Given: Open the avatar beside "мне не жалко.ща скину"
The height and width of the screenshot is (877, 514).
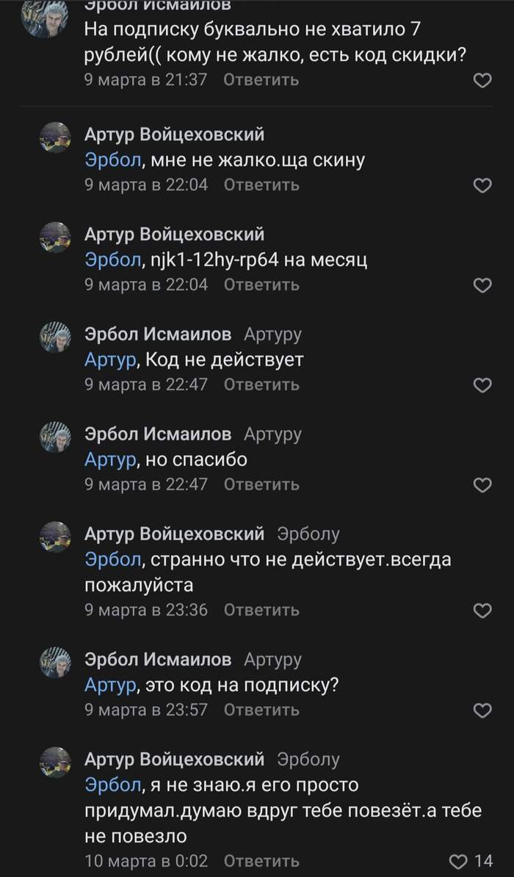Looking at the screenshot, I should point(55,138).
